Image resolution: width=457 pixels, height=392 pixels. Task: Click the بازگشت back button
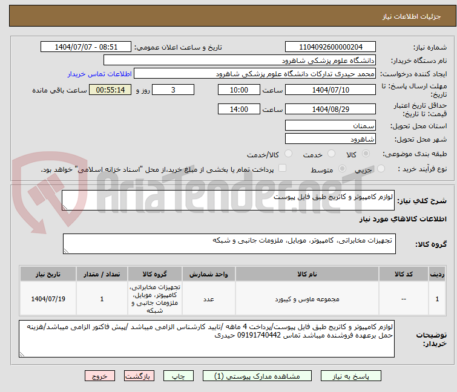point(139,376)
